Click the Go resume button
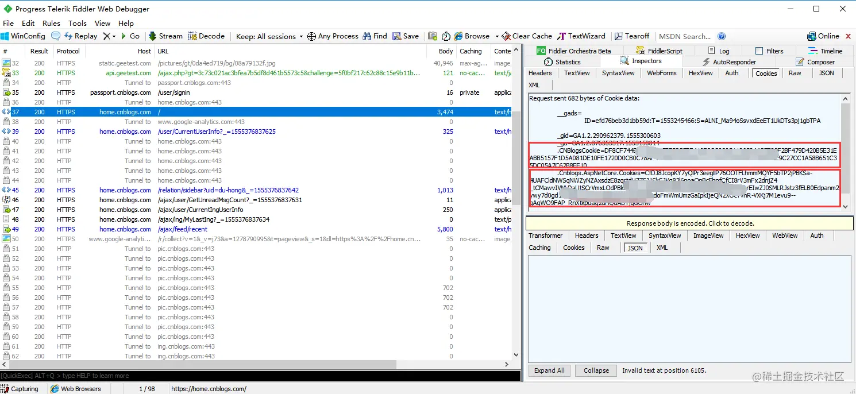The height and width of the screenshot is (394, 856). [130, 36]
